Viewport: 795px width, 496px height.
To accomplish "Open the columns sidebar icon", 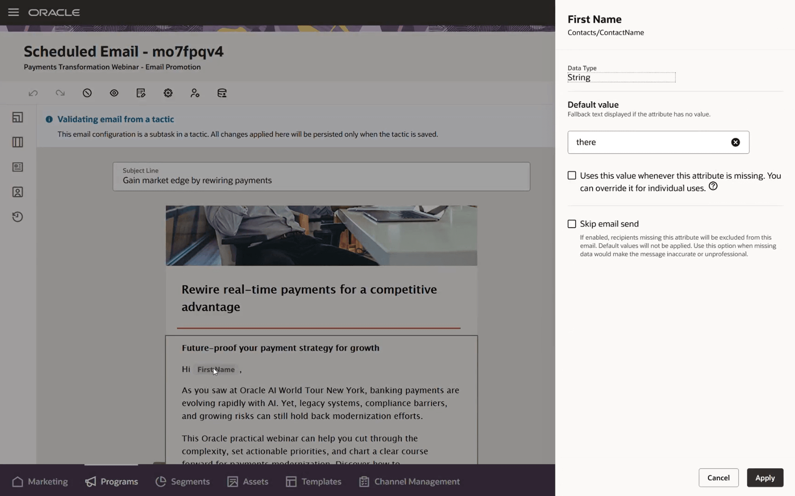I will pyautogui.click(x=18, y=142).
